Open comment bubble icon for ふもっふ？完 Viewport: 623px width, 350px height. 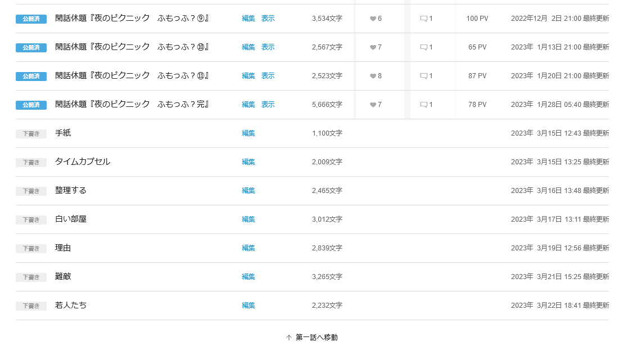(424, 105)
